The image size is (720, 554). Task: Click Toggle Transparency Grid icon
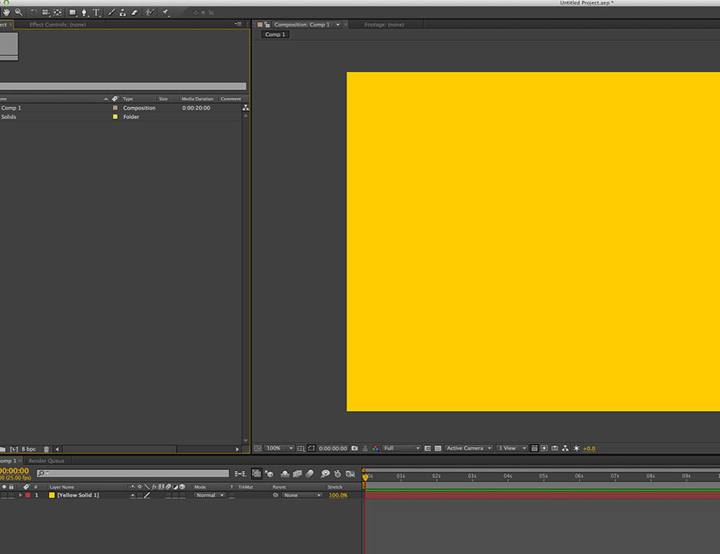pos(438,448)
